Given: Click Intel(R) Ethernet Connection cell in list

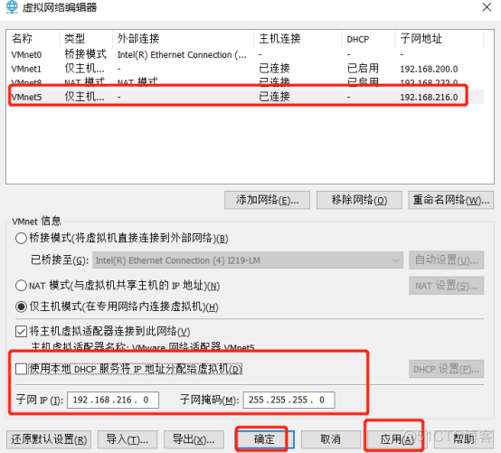Looking at the screenshot, I should coord(182,55).
